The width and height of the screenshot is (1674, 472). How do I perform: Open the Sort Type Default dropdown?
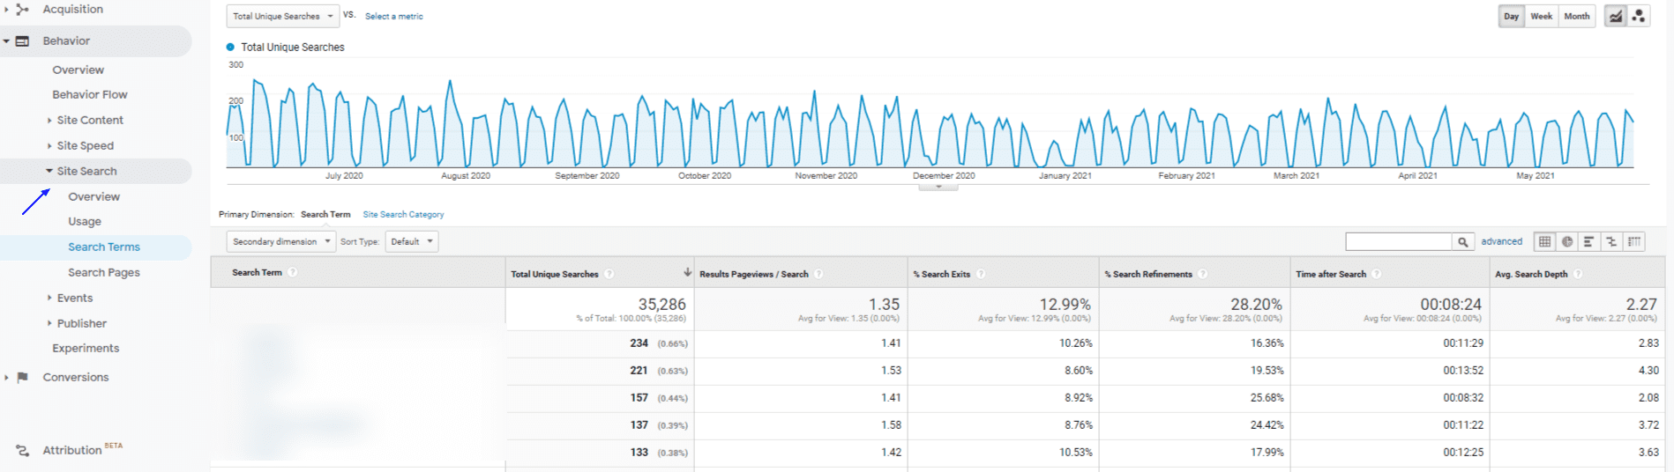412,241
